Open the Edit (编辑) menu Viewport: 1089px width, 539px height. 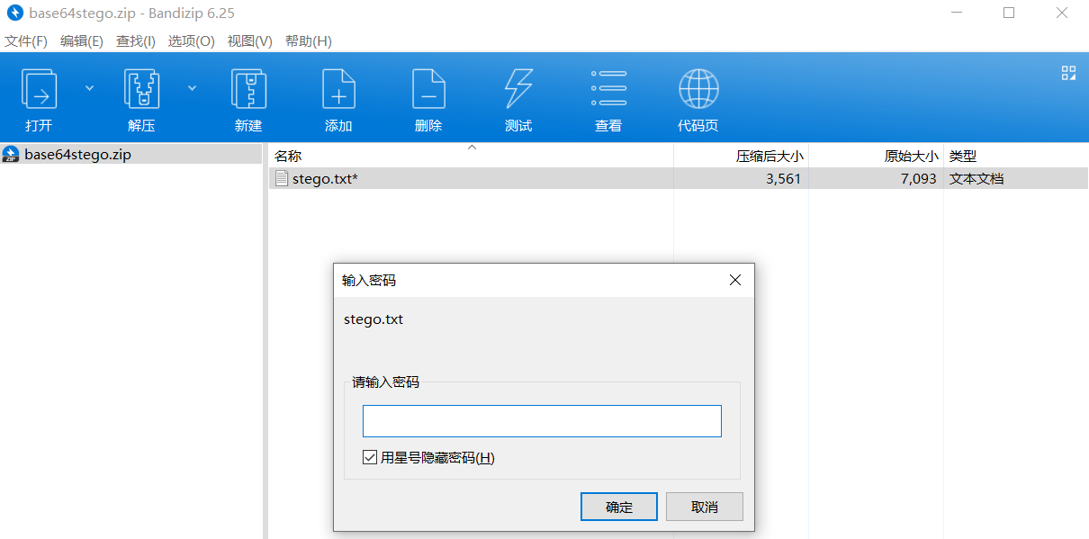coord(82,41)
